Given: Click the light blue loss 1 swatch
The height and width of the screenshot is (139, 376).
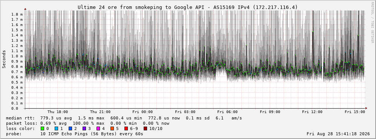Looking at the screenshot, I should (x=56, y=129).
